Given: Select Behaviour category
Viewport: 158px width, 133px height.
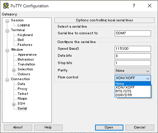Looking at the screenshot, I should click(x=26, y=59).
